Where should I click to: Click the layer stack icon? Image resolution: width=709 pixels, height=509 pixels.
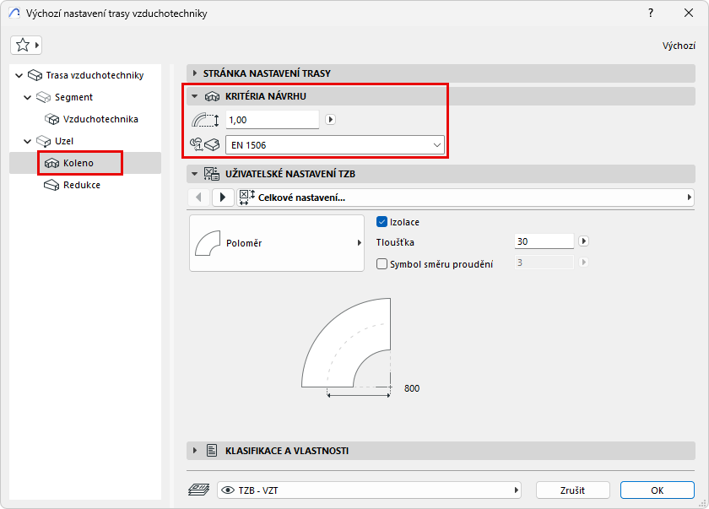199,490
